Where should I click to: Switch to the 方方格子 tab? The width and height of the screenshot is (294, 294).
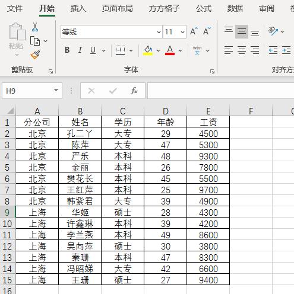(x=165, y=8)
